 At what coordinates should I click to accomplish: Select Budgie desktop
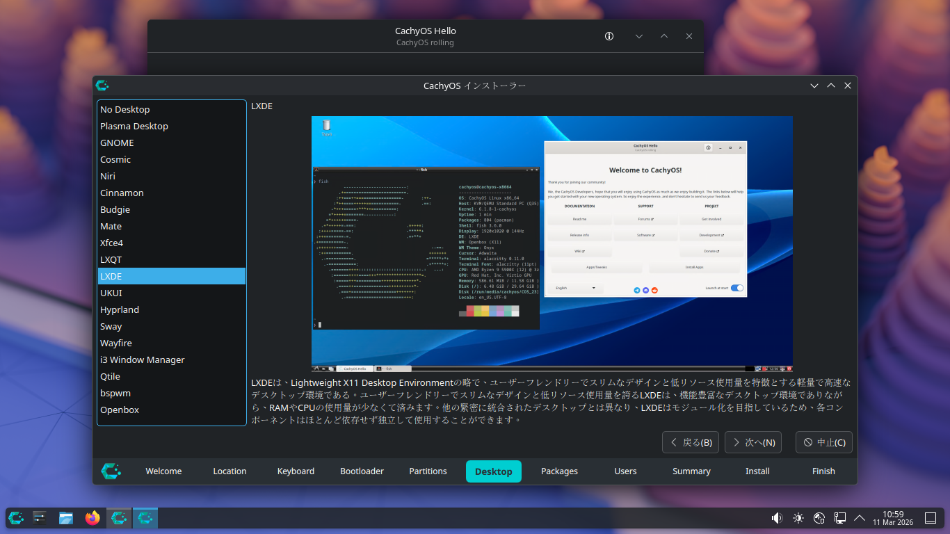click(x=171, y=209)
